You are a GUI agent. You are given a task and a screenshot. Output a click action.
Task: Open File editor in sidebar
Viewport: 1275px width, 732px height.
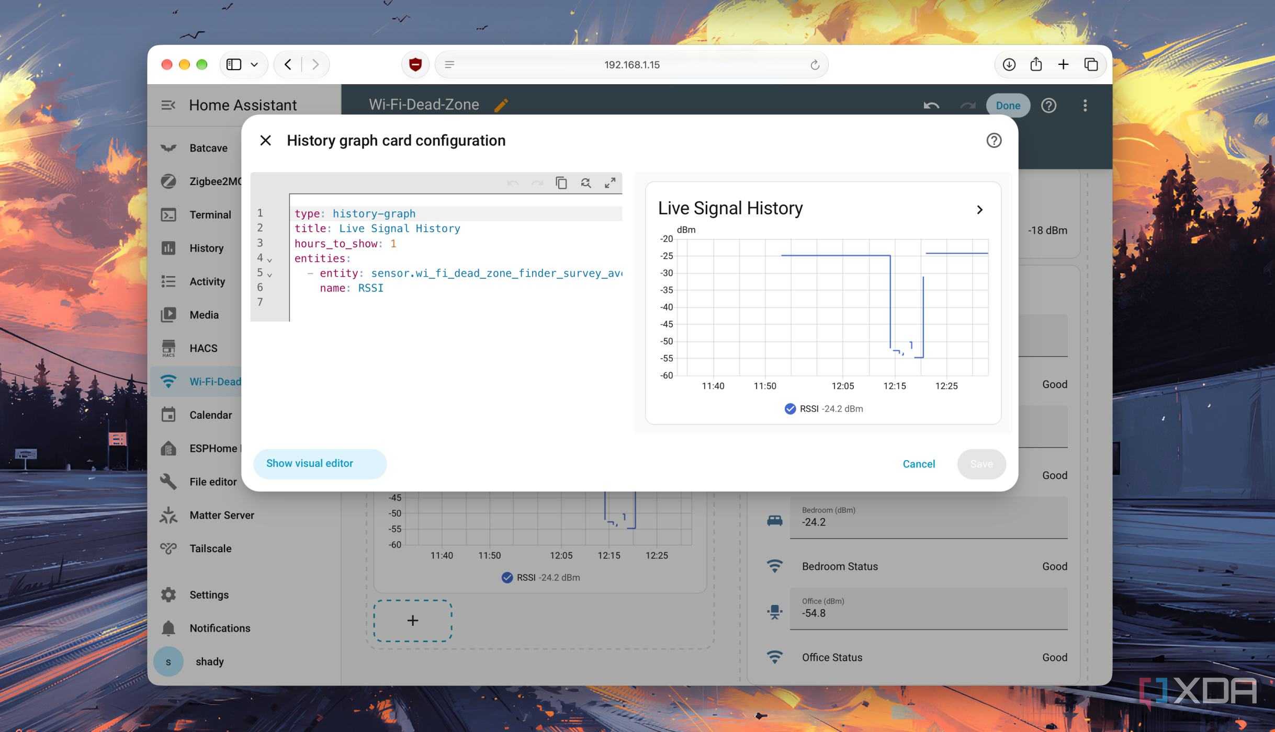[196, 482]
